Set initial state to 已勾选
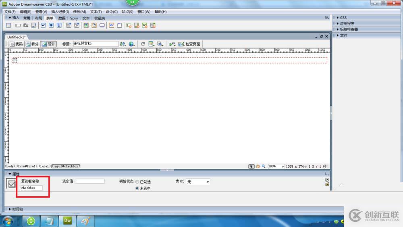 point(137,182)
